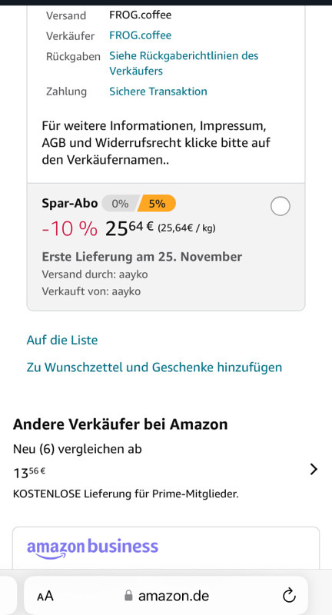Image resolution: width=332 pixels, height=615 pixels.
Task: Open the FROG.coffee seller link
Action: click(141, 35)
